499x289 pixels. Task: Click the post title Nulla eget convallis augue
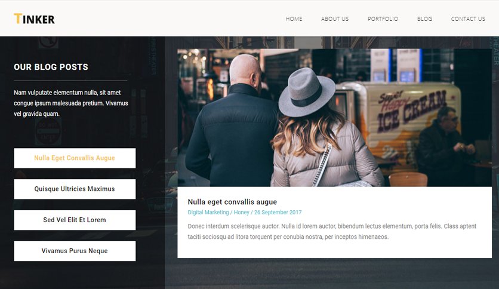tap(232, 202)
